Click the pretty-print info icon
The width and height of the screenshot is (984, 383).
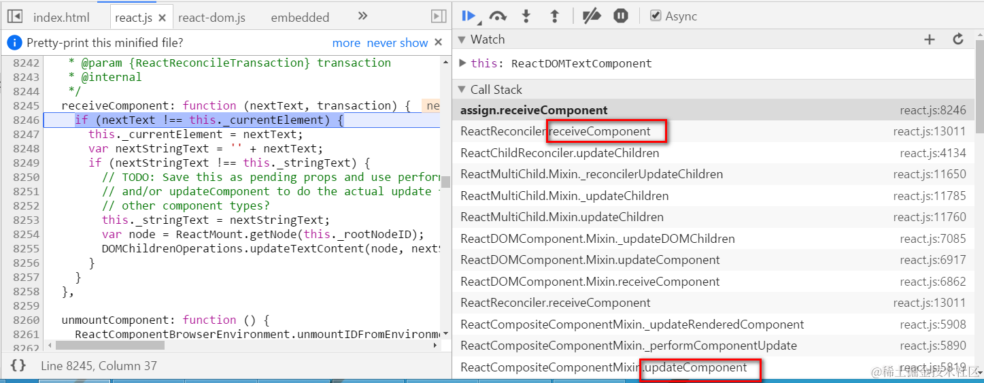pos(14,43)
